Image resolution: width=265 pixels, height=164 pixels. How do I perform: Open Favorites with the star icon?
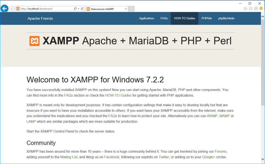(x=251, y=9)
